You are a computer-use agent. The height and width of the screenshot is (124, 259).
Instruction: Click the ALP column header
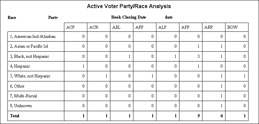coord(163,27)
